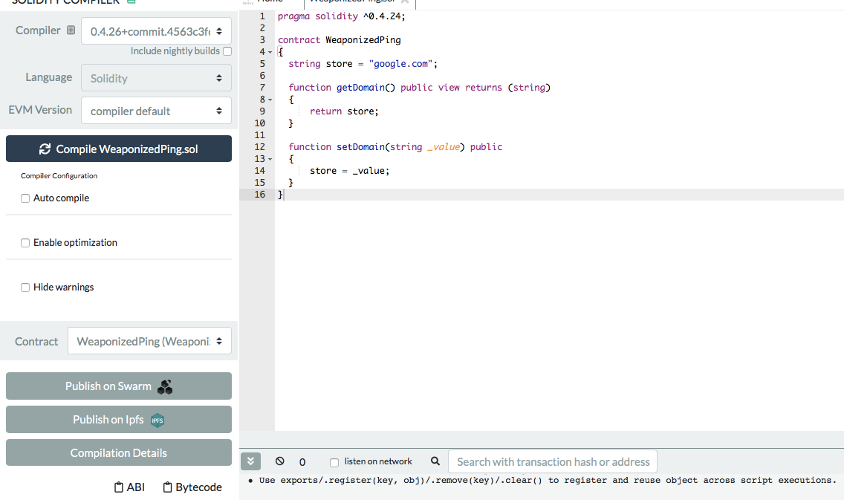Open the compiler version dropdown
Image resolution: width=844 pixels, height=500 pixels.
tap(156, 31)
